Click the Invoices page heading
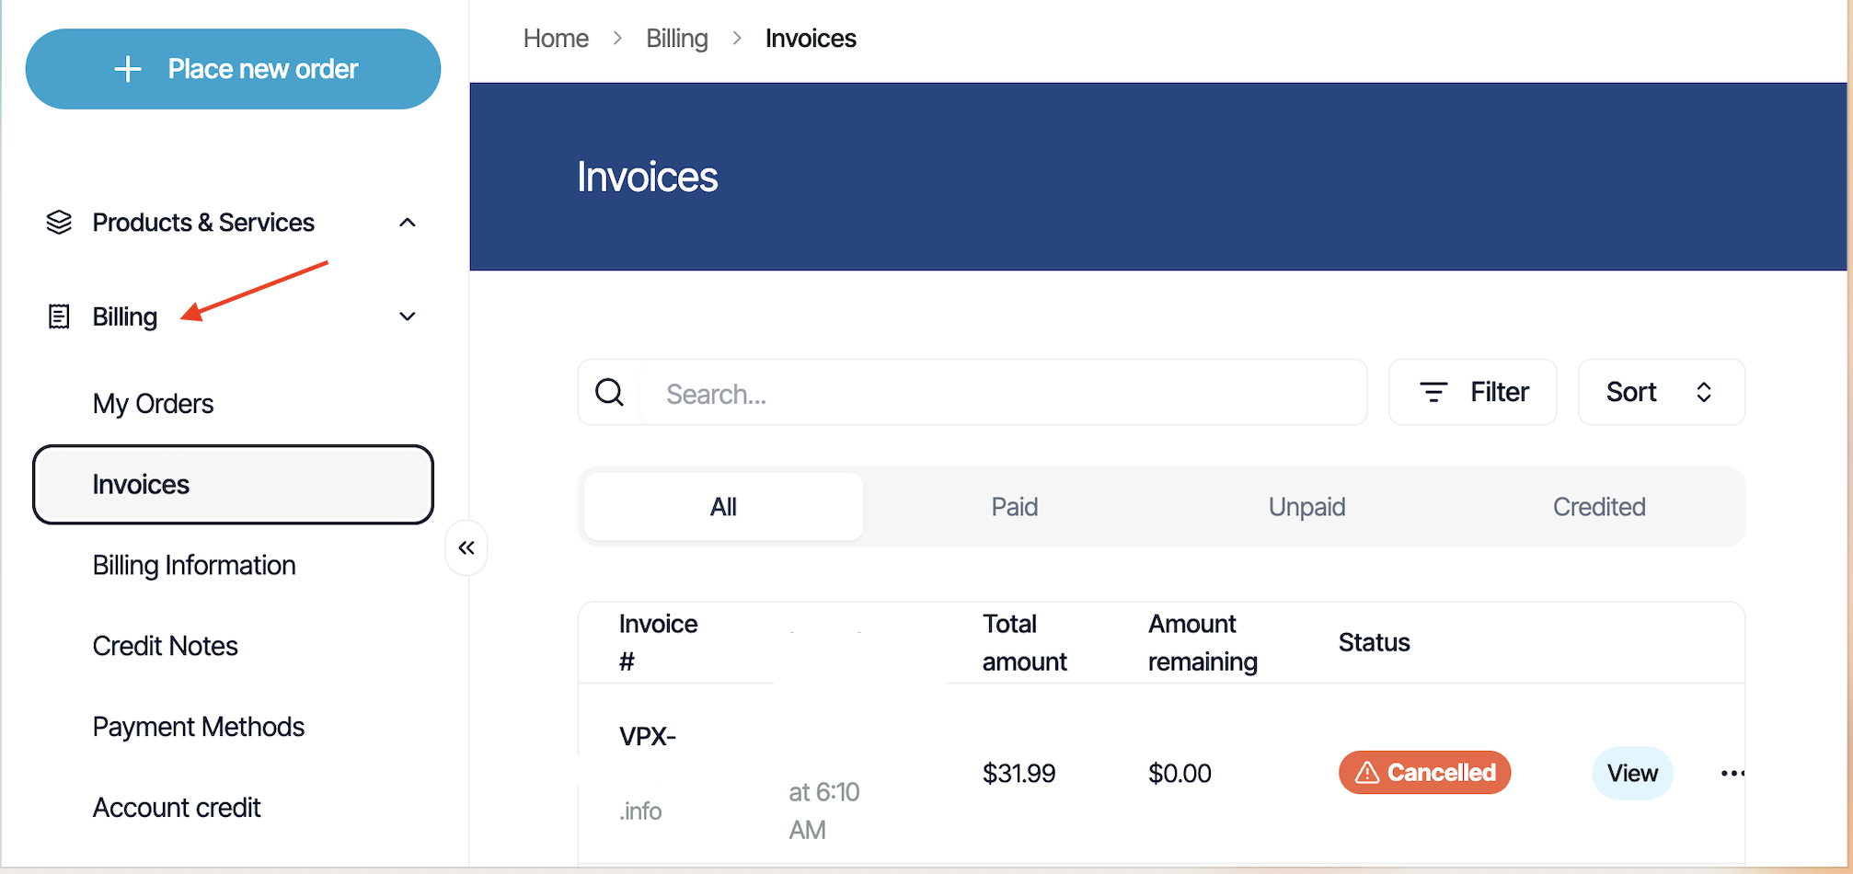This screenshot has height=874, width=1853. pos(647,177)
